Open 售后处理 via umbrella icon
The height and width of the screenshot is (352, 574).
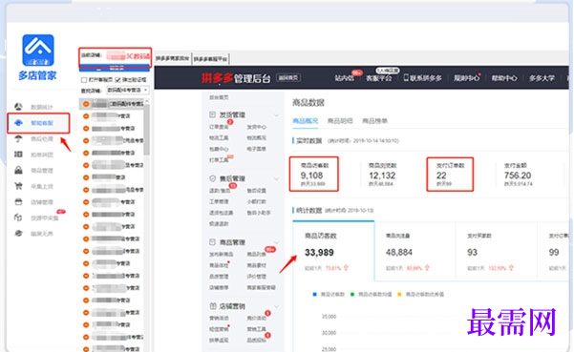tap(18, 138)
